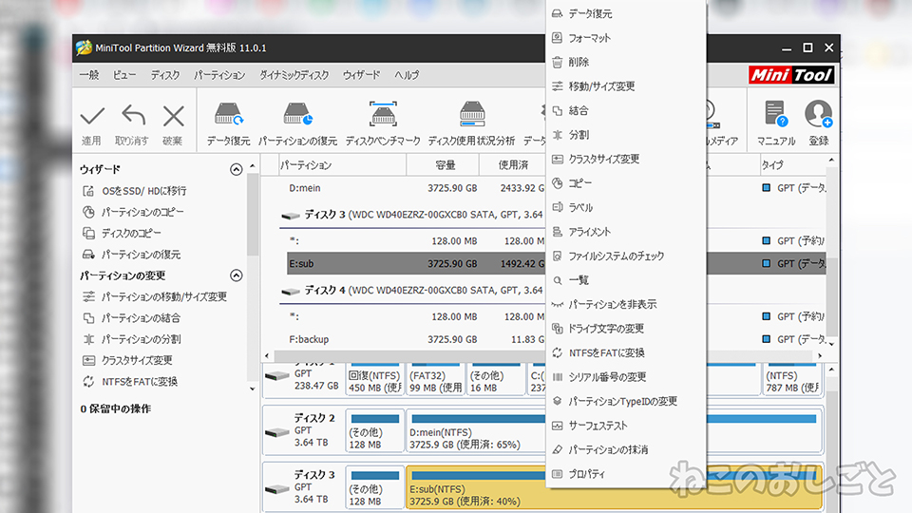Select E:sub(NTFS) block in disk map

476,487
